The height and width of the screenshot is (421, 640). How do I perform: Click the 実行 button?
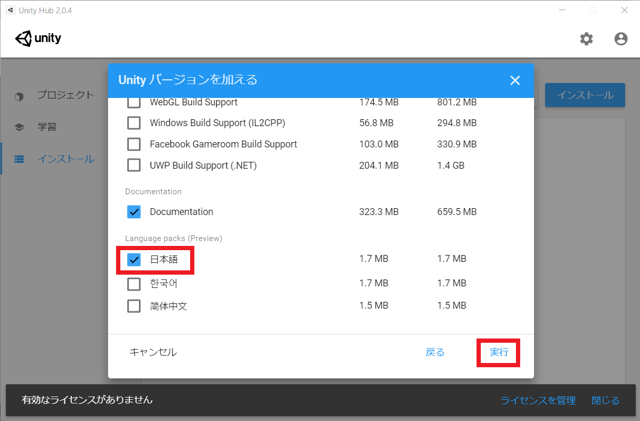(499, 352)
